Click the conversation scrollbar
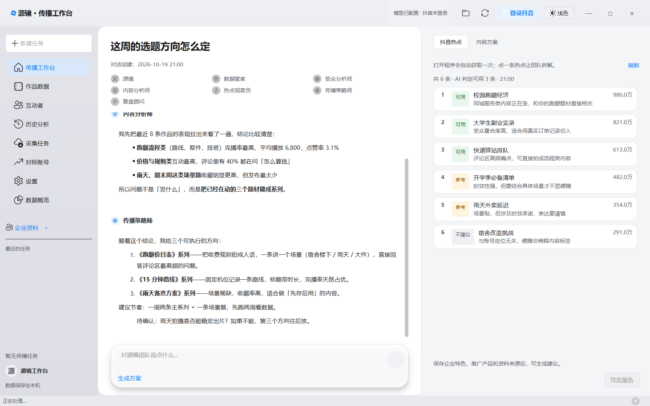Viewport: 650px width, 406px height. (x=407, y=248)
